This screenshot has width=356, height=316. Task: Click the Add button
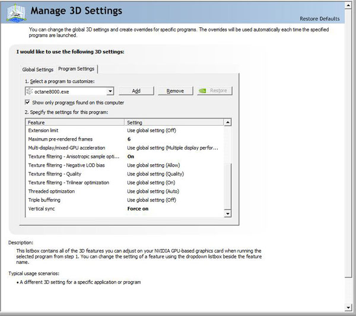tap(136, 91)
